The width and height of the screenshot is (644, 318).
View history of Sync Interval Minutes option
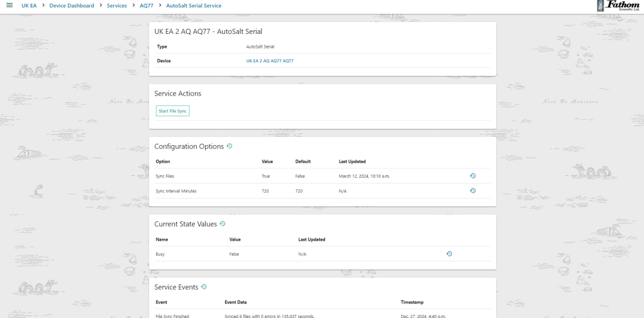point(472,190)
